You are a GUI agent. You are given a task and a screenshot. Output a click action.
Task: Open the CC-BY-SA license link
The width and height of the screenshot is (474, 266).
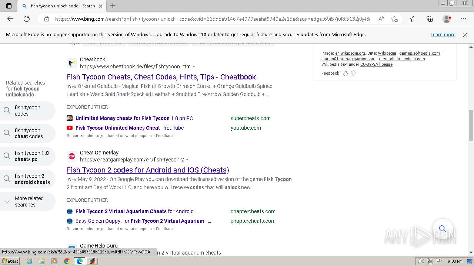(376, 64)
